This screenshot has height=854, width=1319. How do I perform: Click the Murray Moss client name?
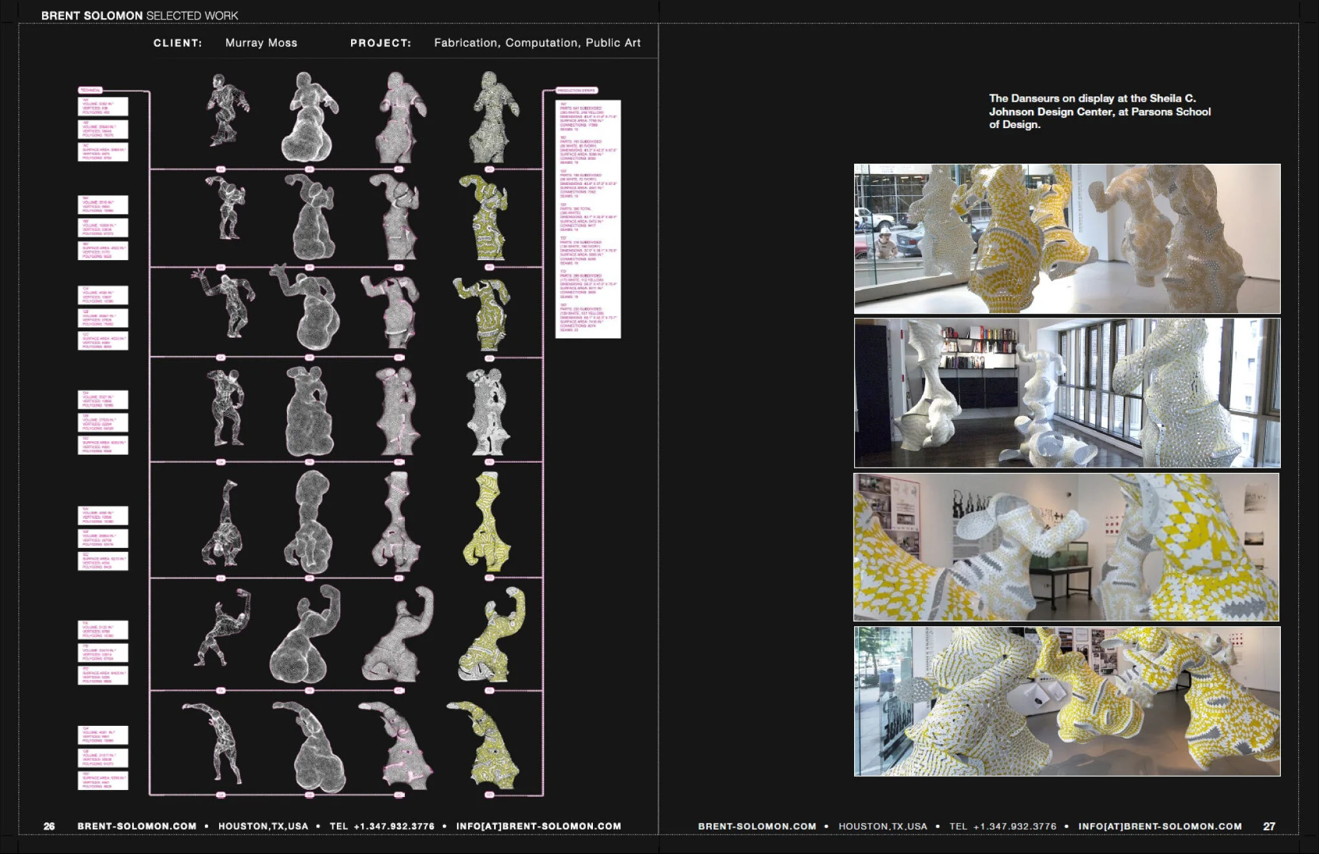pos(261,43)
